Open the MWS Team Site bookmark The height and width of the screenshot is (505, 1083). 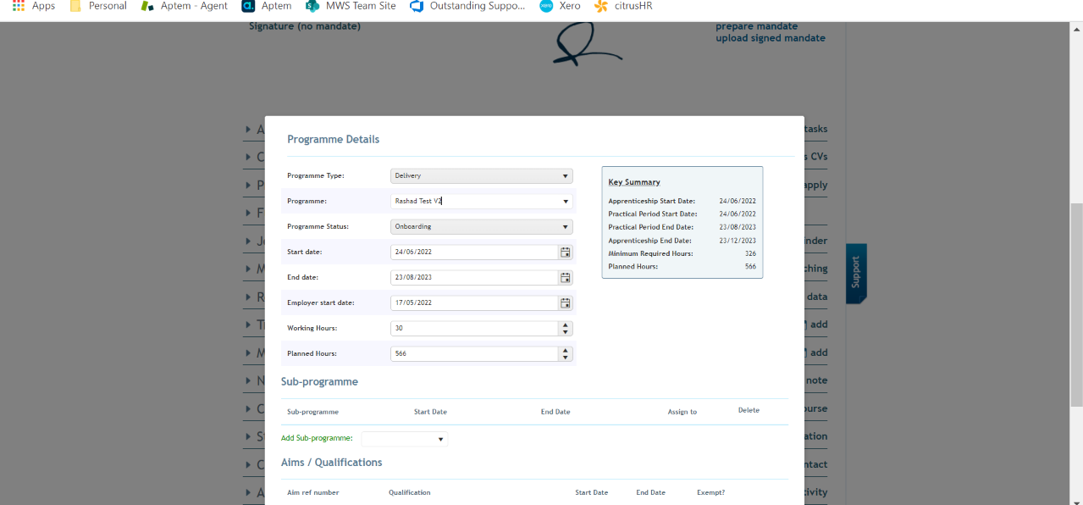[x=350, y=6]
